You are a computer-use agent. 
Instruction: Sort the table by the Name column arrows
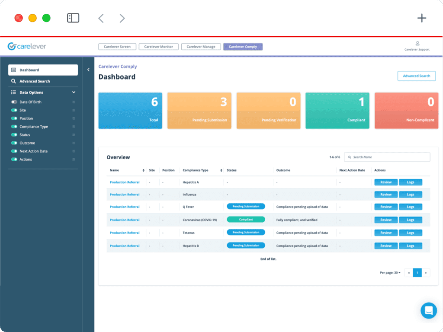click(144, 170)
